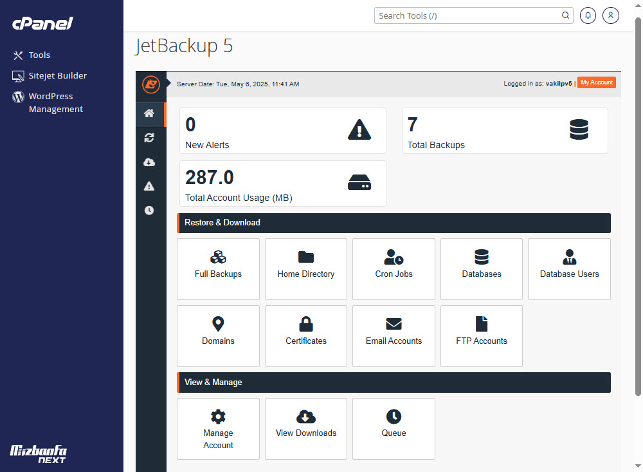Screen dimensions: 643x472
Task: Open the Cron Jobs tile
Action: 394,269
